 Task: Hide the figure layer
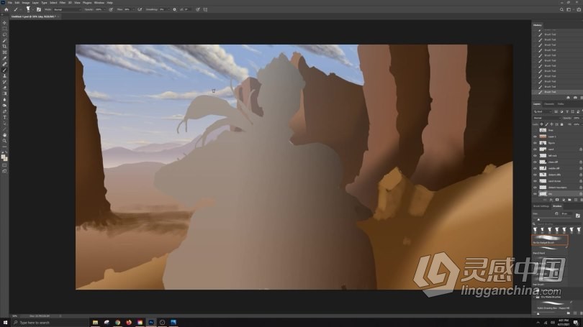[535, 143]
